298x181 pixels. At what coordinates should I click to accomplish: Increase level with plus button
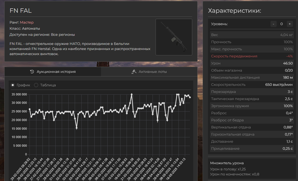click(x=290, y=24)
